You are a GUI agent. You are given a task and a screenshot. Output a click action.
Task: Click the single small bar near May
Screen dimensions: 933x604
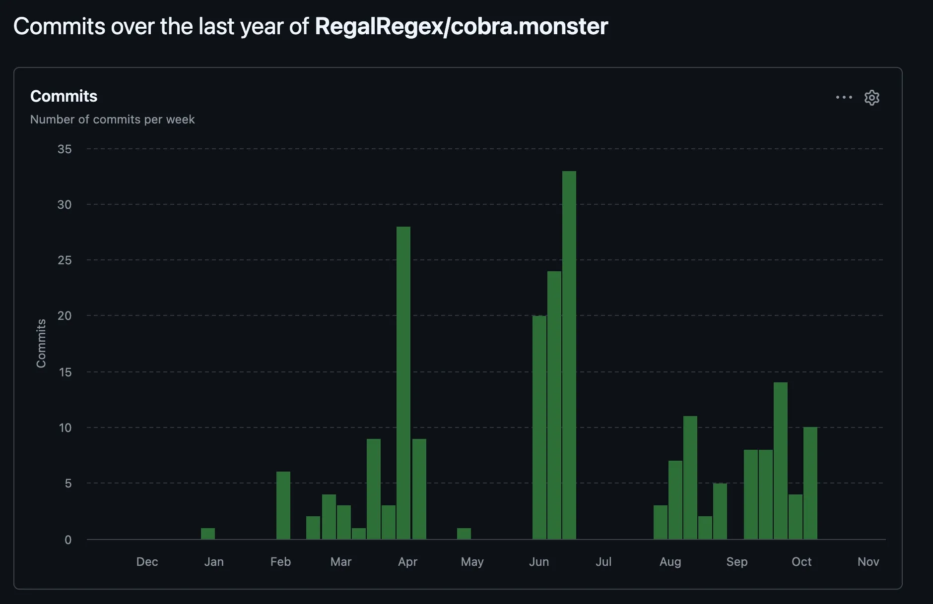[464, 534]
